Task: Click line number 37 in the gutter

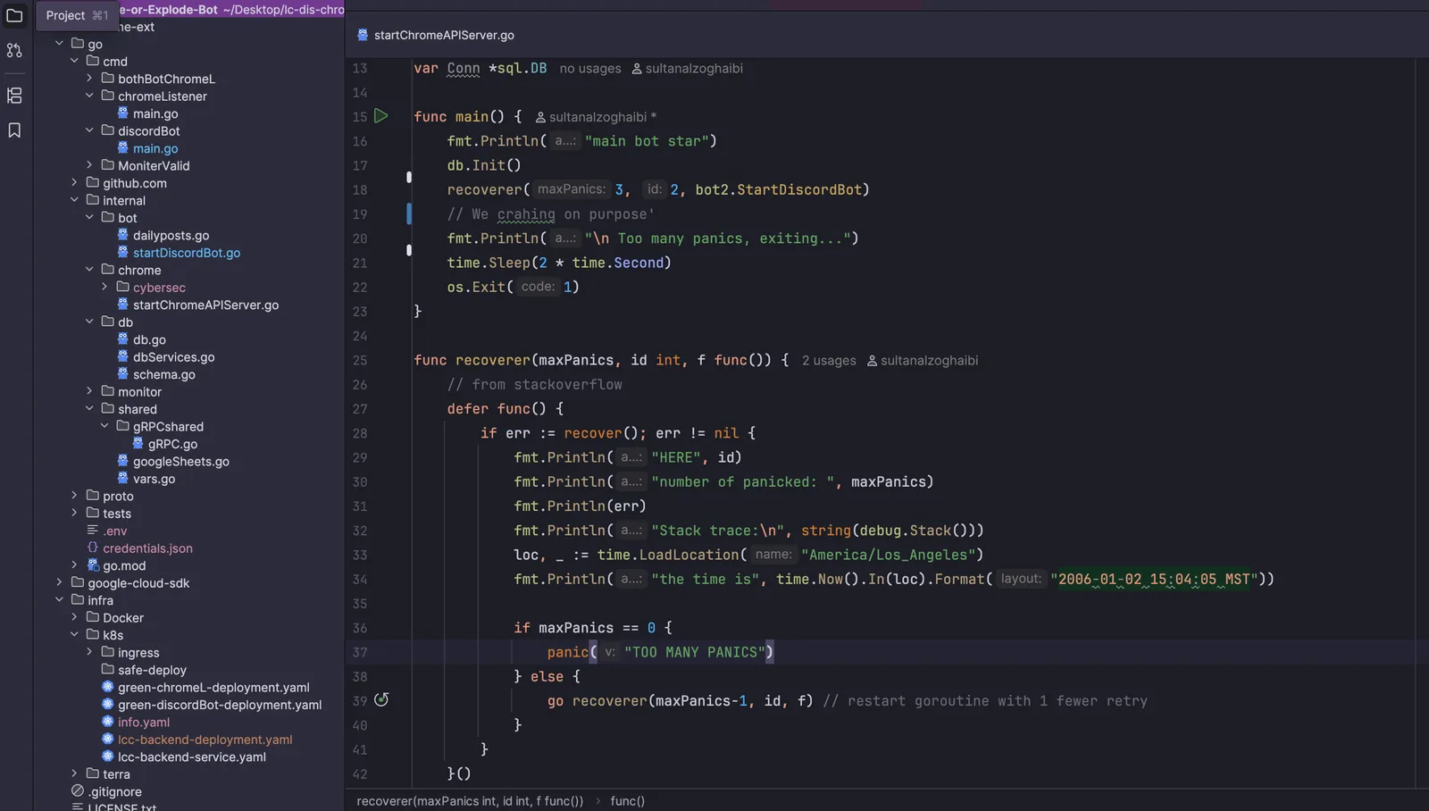Action: (360, 653)
